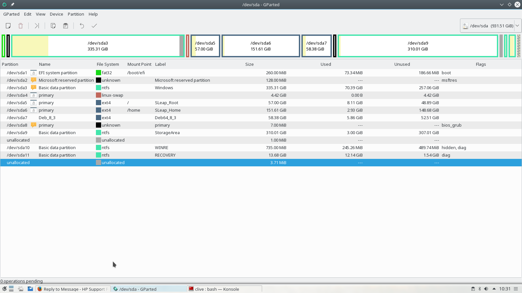Open the Device menu
The width and height of the screenshot is (522, 293).
[x=56, y=14]
